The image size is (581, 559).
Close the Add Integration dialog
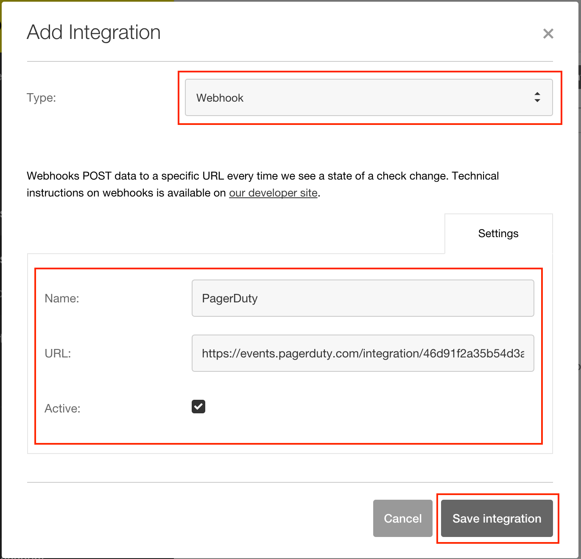(548, 33)
